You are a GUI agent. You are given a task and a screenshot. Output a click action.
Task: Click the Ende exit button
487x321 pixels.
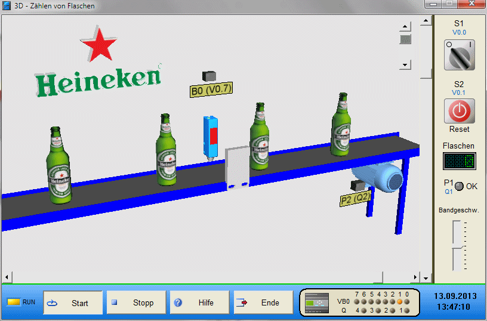tap(263, 303)
